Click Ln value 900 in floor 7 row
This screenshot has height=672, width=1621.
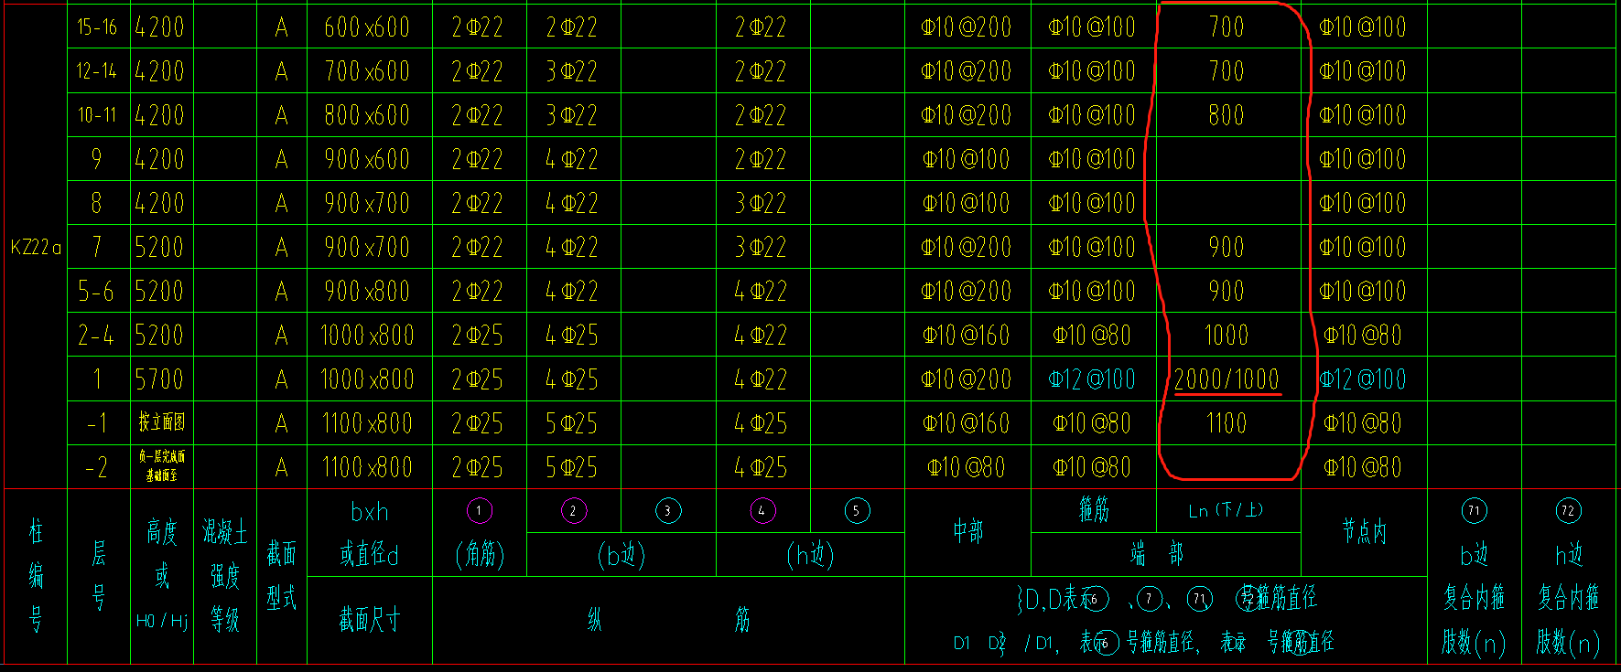click(1227, 247)
